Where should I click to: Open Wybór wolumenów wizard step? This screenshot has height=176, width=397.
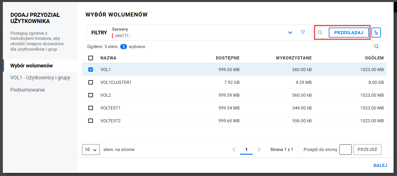pyautogui.click(x=32, y=66)
